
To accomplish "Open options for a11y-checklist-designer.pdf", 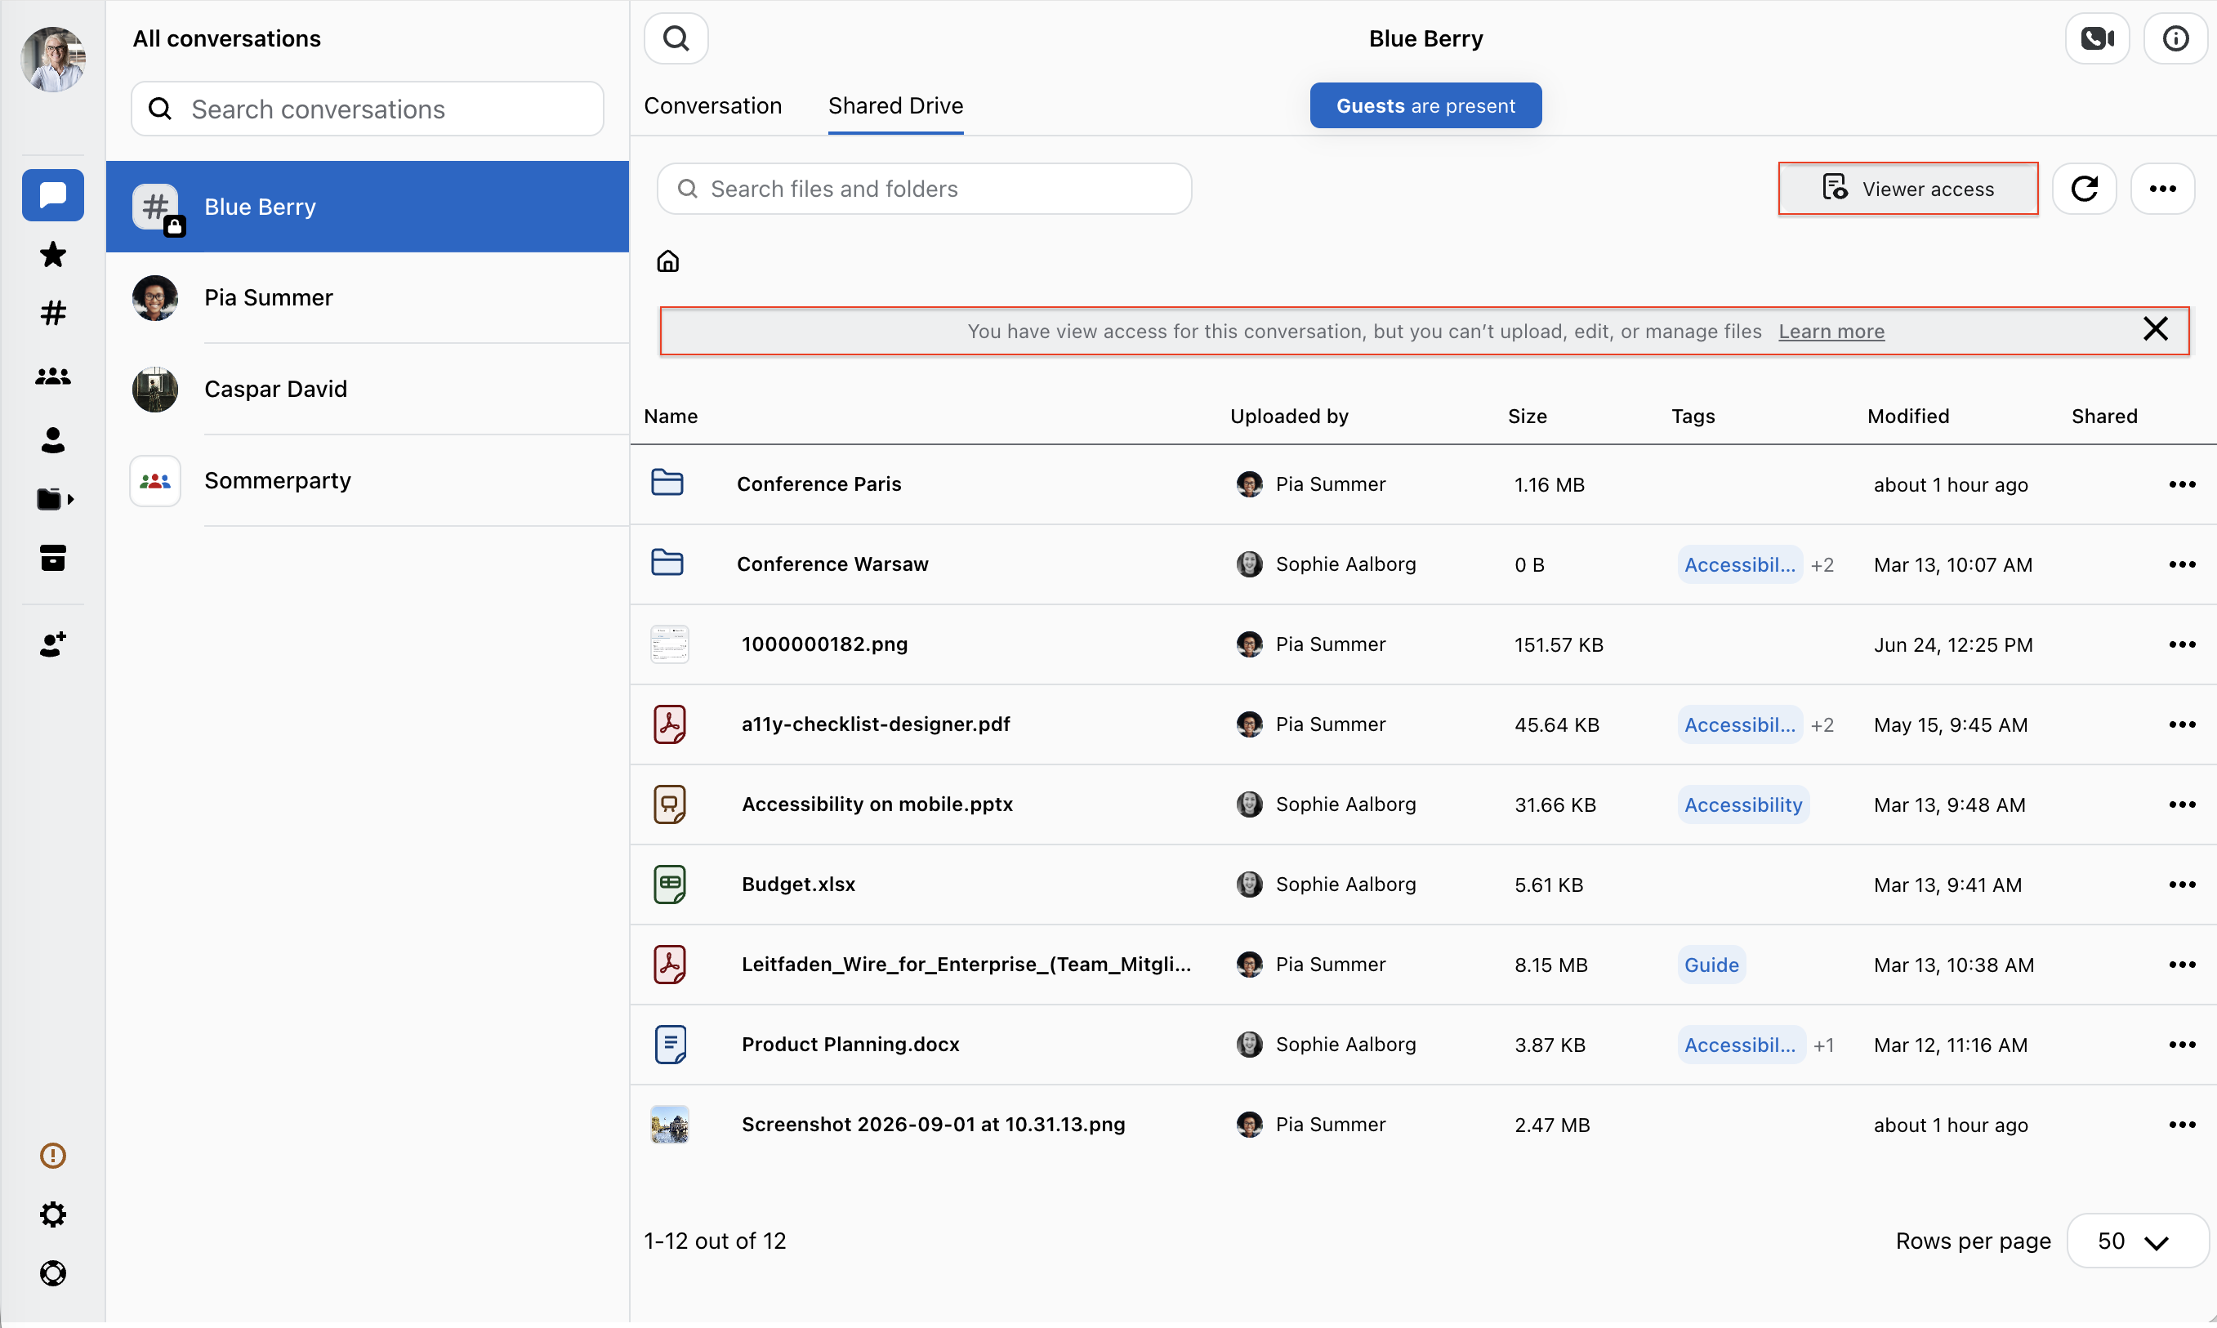I will [x=2182, y=724].
